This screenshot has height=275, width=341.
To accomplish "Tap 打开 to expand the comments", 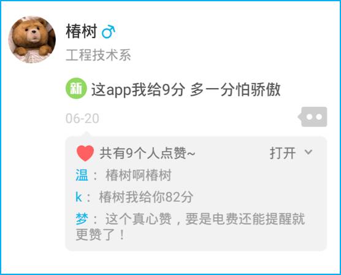I will (x=283, y=153).
